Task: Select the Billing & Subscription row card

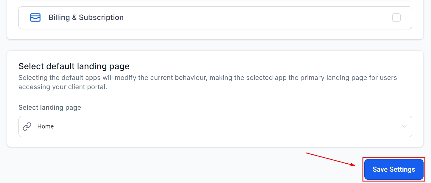Action: 238,18
